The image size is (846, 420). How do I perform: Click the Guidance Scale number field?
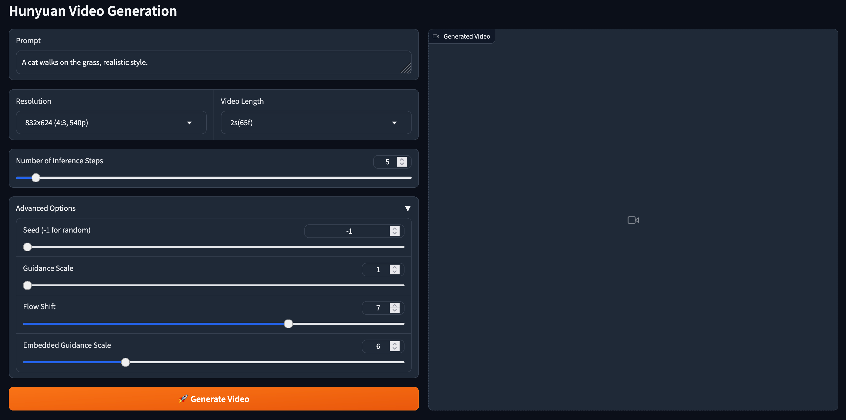pos(383,269)
